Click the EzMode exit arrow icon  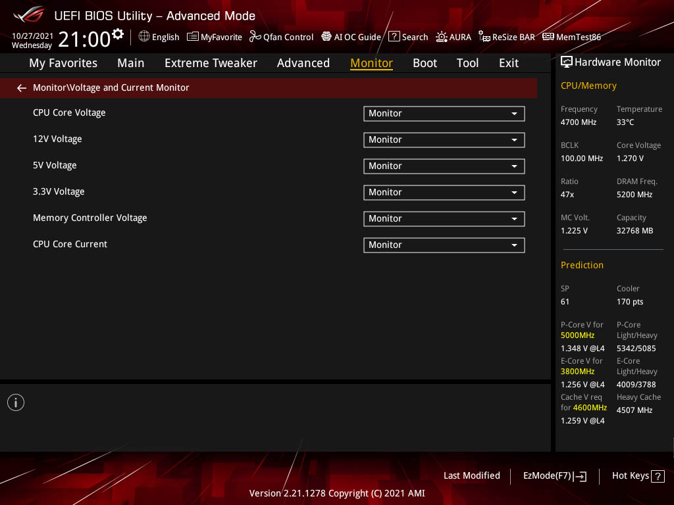coord(580,476)
